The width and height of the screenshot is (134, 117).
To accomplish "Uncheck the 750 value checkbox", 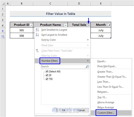I will point(47,79).
